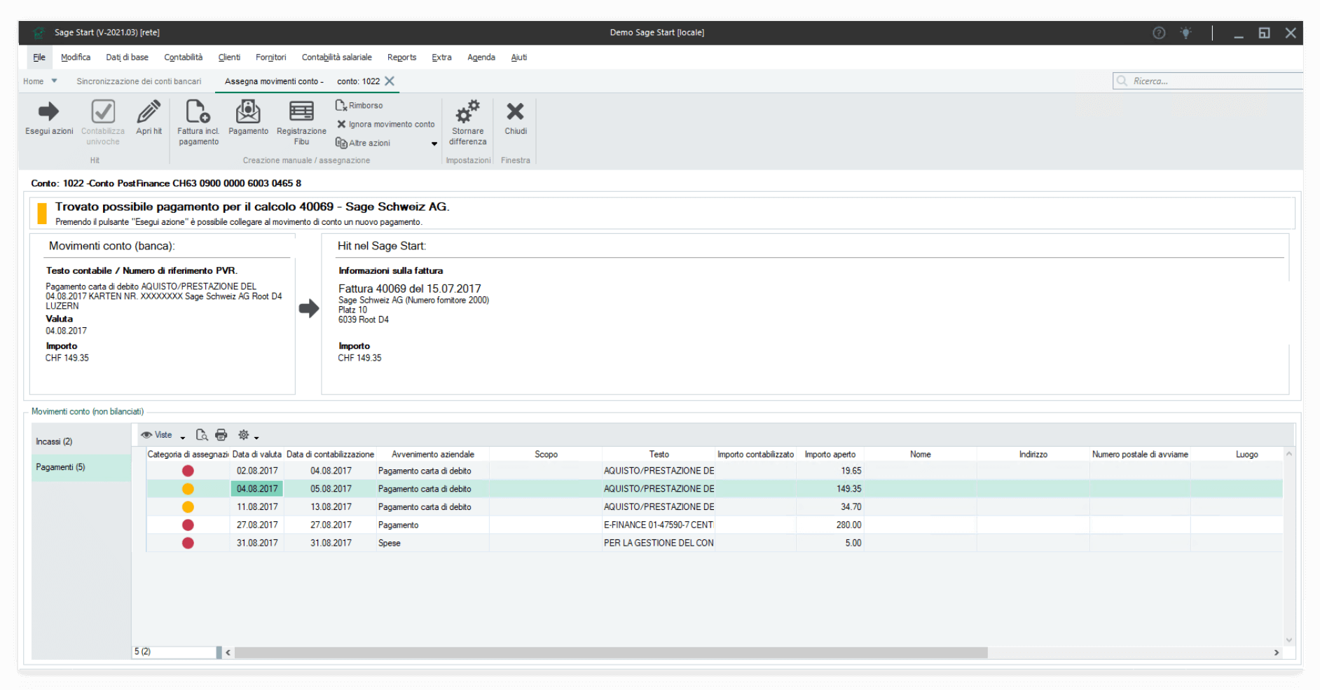Click the Importo aperto column header
The height and width of the screenshot is (690, 1320).
830,455
